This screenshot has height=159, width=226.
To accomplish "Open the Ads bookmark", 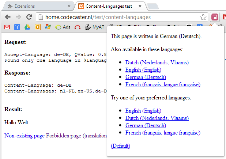I will tap(63, 27).
